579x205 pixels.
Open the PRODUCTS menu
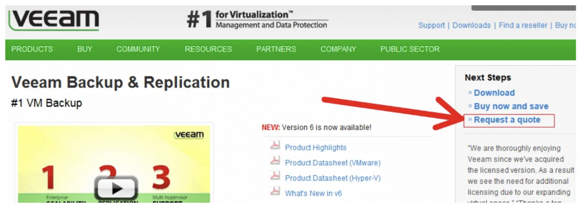(32, 49)
